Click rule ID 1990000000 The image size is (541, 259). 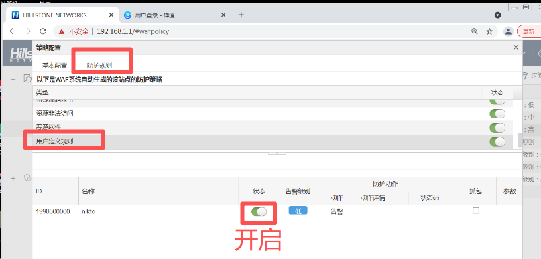point(53,211)
